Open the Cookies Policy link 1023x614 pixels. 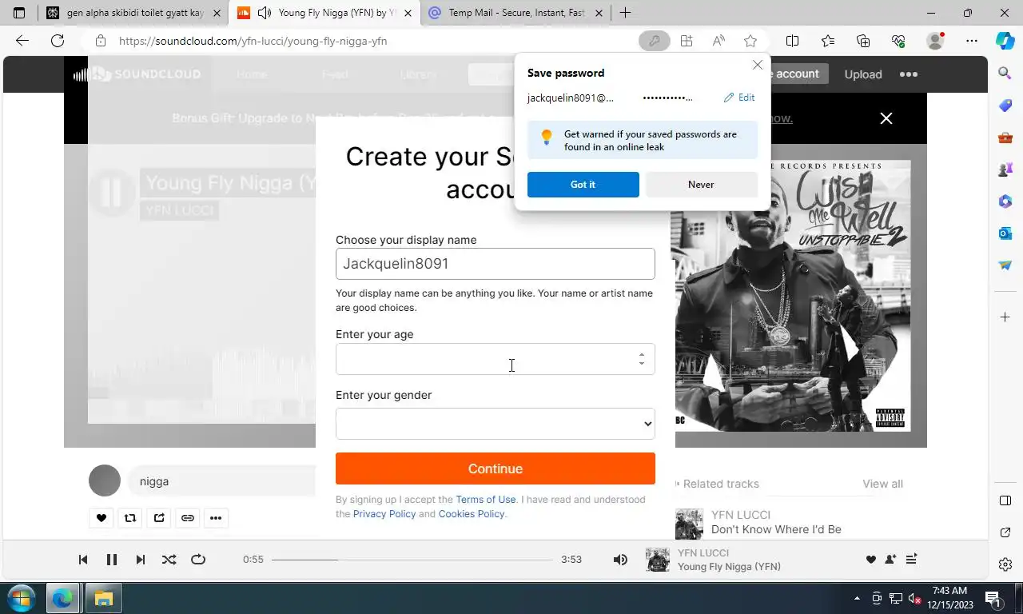point(472,514)
